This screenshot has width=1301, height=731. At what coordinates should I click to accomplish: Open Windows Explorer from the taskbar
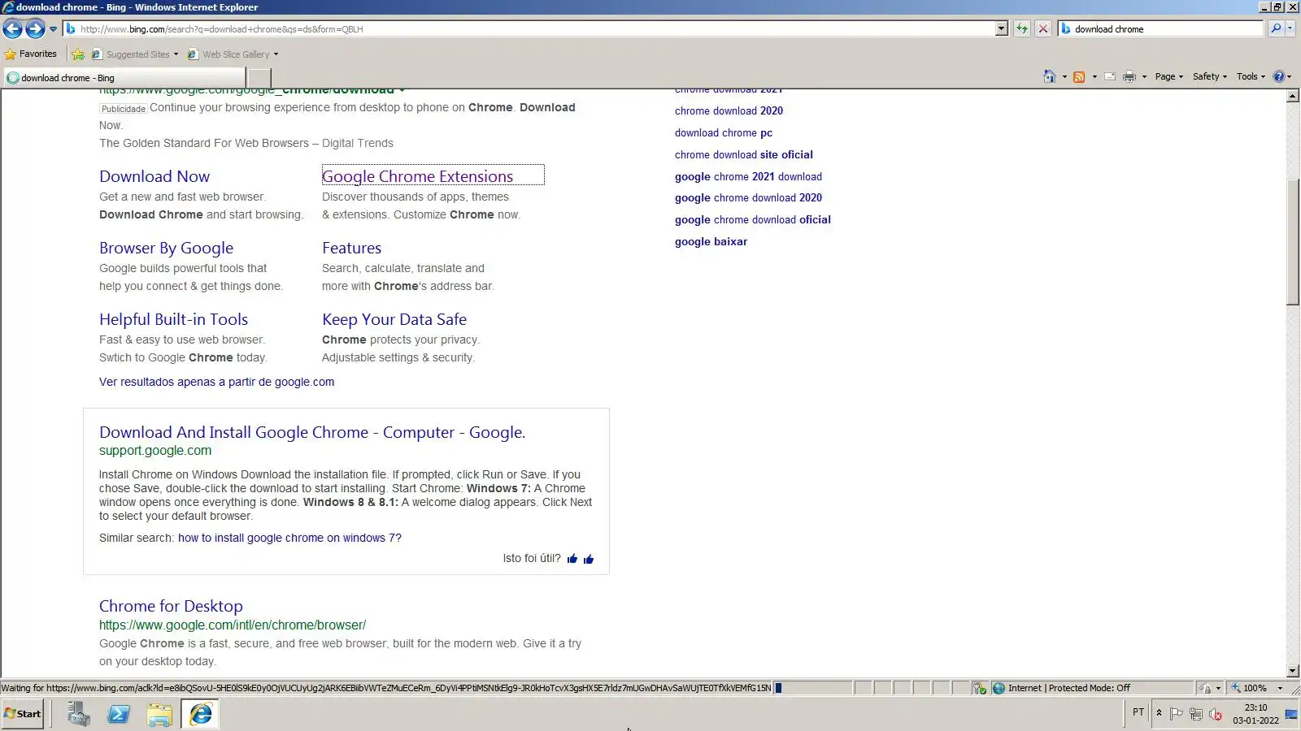pyautogui.click(x=159, y=714)
